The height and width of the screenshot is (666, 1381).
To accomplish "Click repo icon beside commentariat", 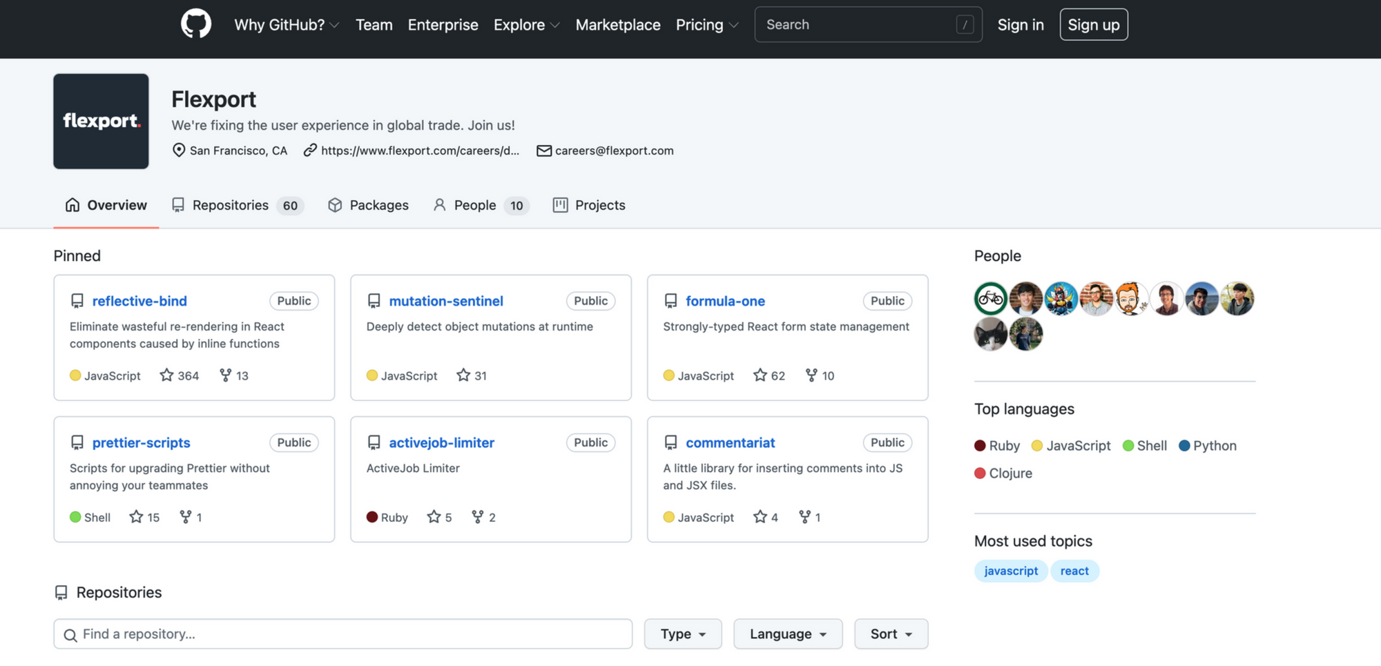I will 670,442.
